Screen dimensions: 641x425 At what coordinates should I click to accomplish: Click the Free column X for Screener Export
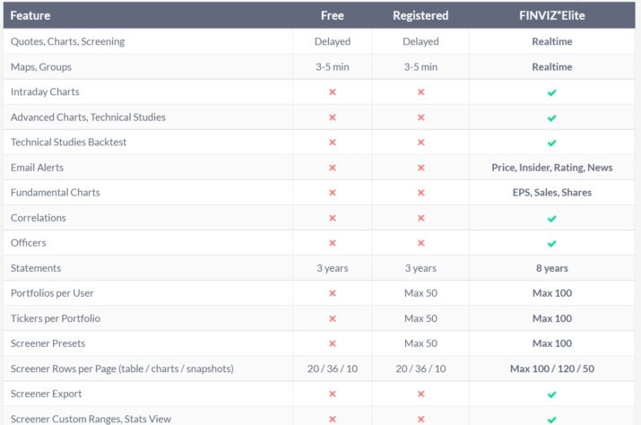click(333, 394)
